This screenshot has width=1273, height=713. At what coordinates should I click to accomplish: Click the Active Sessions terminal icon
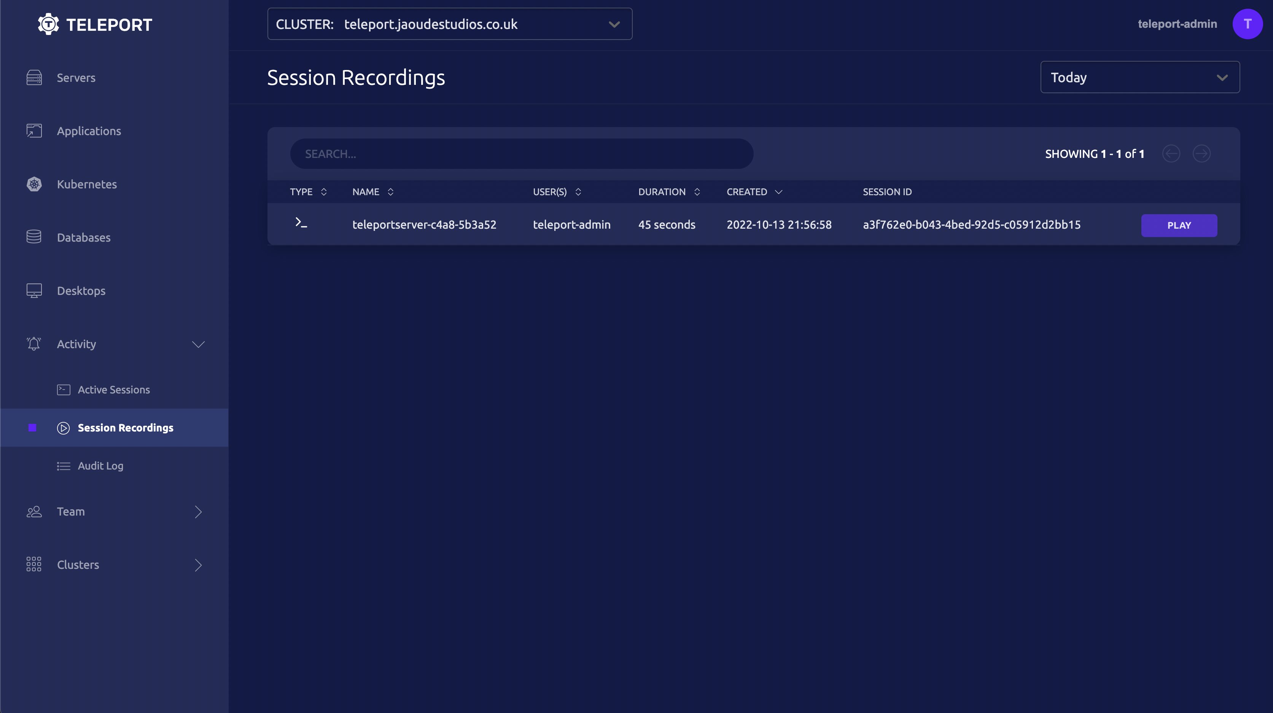coord(63,389)
